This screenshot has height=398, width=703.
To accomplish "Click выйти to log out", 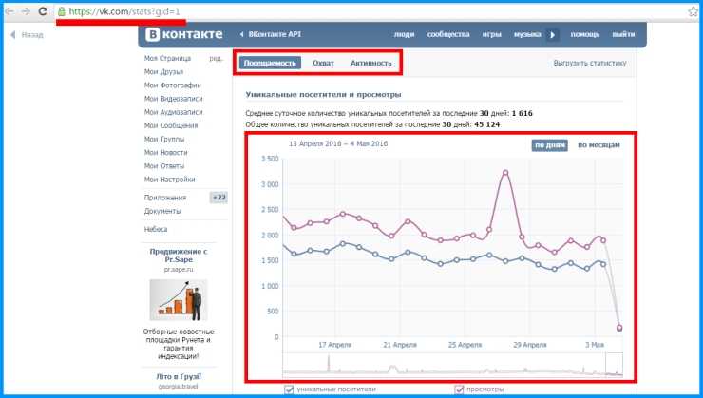I will (623, 34).
